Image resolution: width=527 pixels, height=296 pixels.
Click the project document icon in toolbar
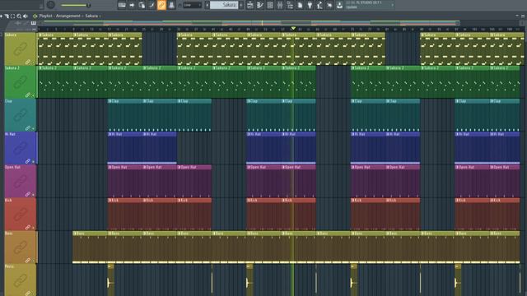(x=300, y=5)
